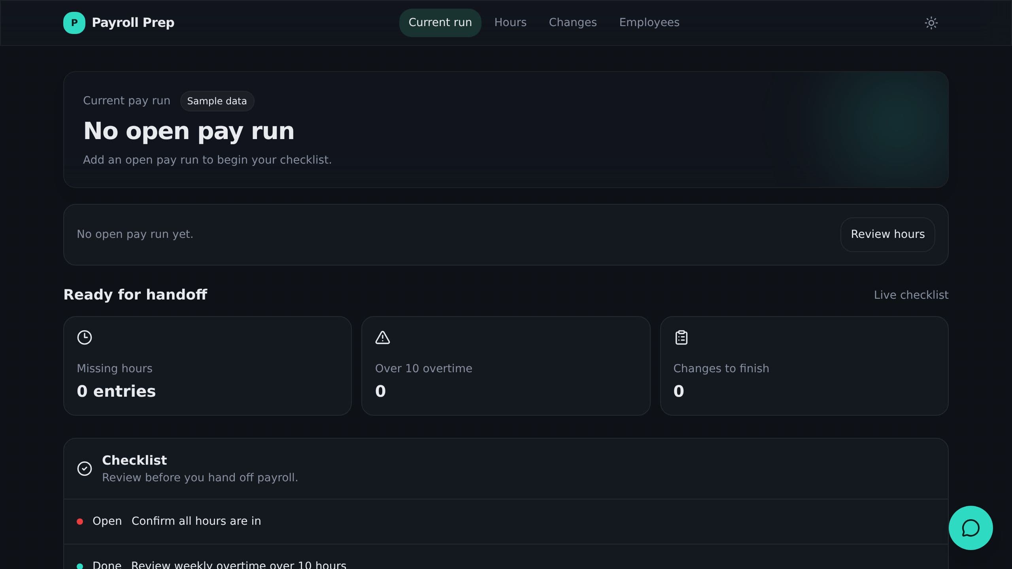Select the Current run tab
The width and height of the screenshot is (1012, 569).
(x=440, y=23)
